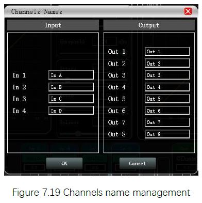Click the 'Out 3' label on the left of its field
This screenshot has width=202, height=203.
pos(117,75)
